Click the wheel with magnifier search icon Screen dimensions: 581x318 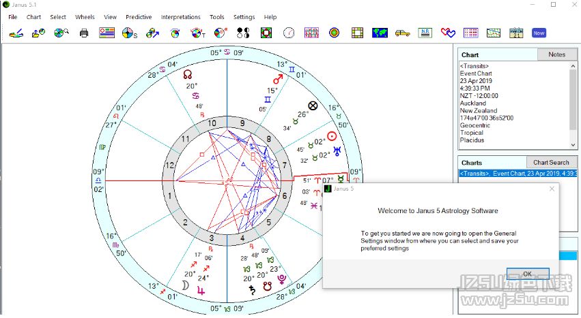pos(61,33)
